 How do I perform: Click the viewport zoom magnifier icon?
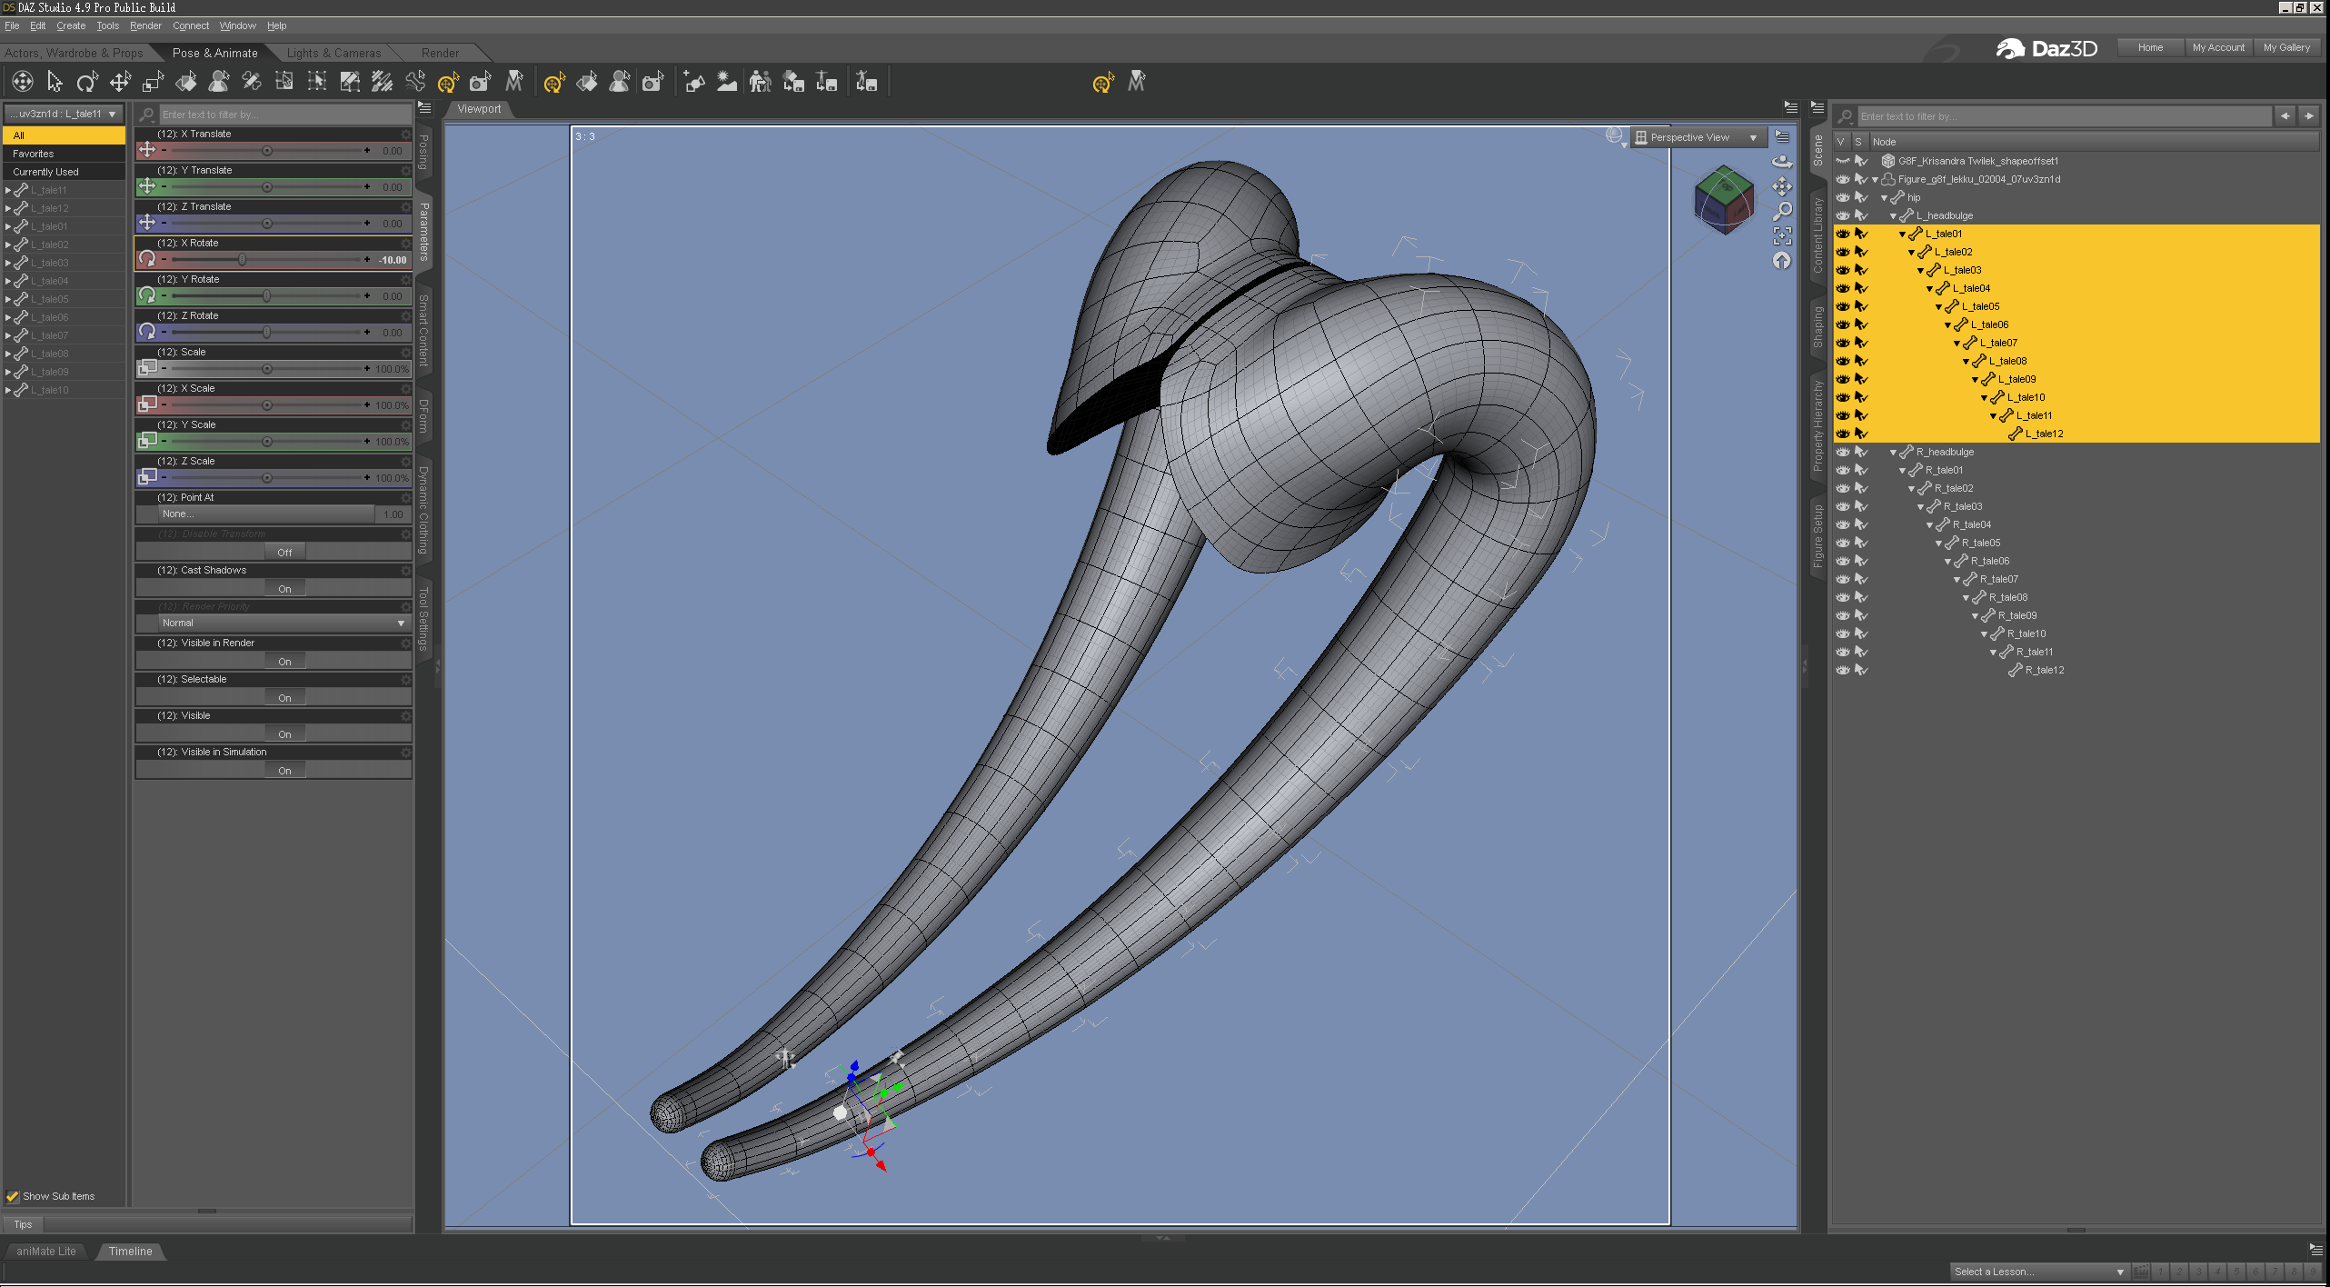point(1782,211)
